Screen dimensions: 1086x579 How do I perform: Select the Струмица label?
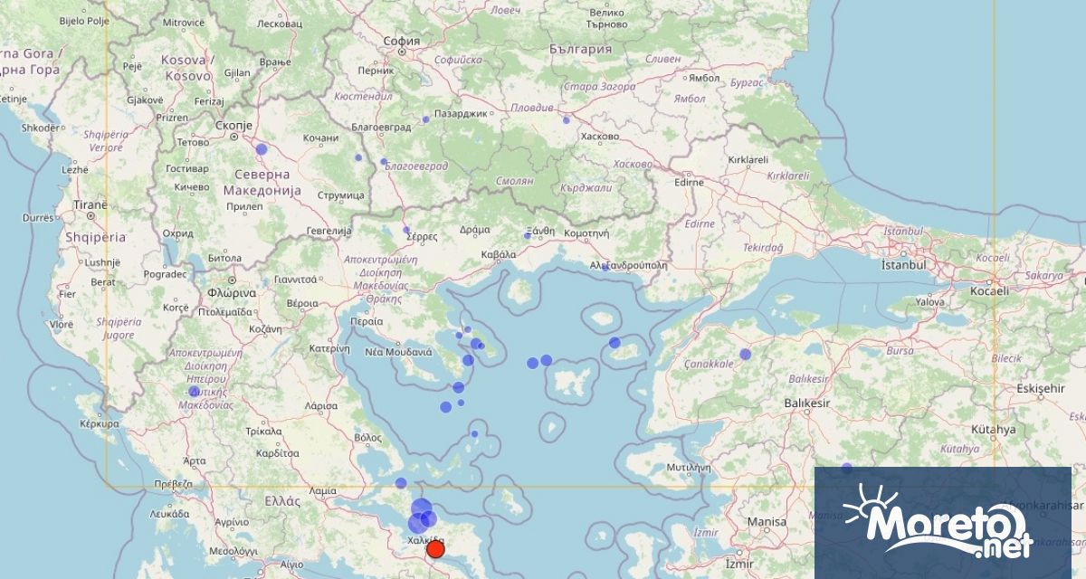341,195
